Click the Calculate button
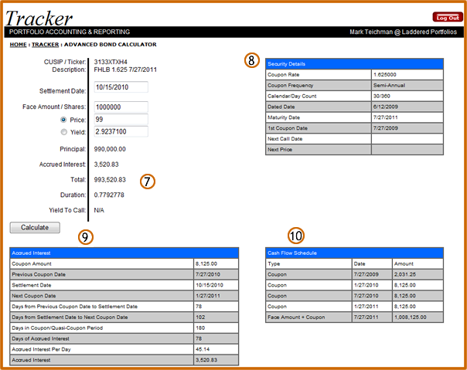 35,227
